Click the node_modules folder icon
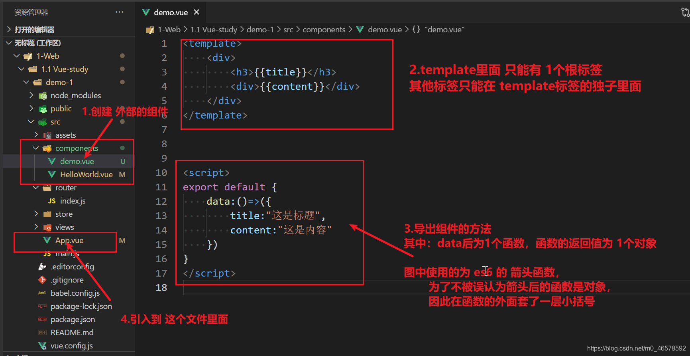Screen dimensions: 690x356 coord(42,96)
